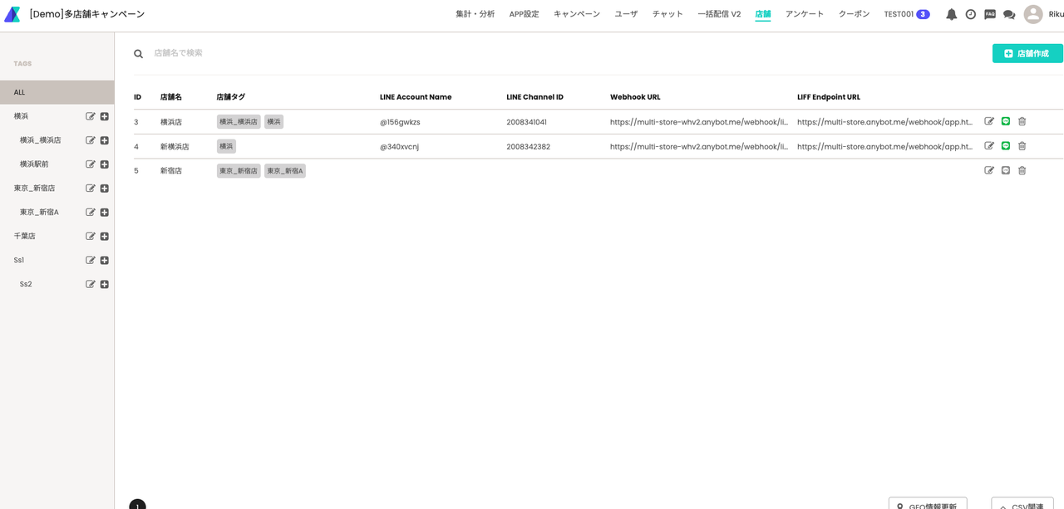Viewport: 1064px width, 509px height.
Task: Focus the store name search field
Action: click(332, 53)
